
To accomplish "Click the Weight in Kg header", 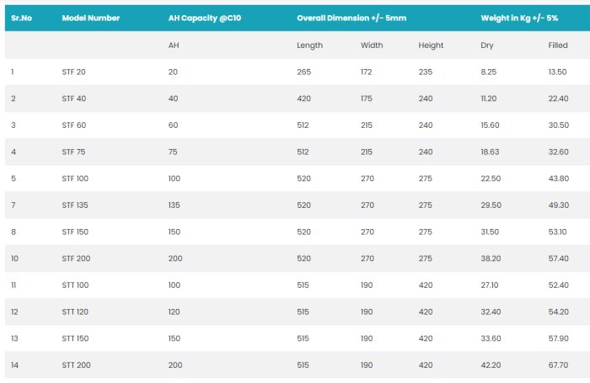I will [x=519, y=18].
